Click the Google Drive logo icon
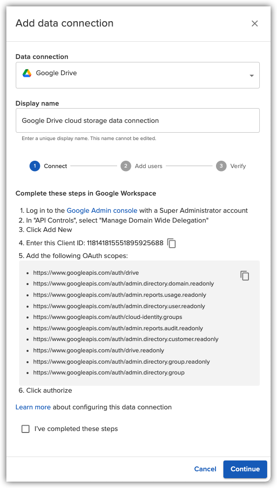This screenshot has height=488, width=277. point(27,73)
